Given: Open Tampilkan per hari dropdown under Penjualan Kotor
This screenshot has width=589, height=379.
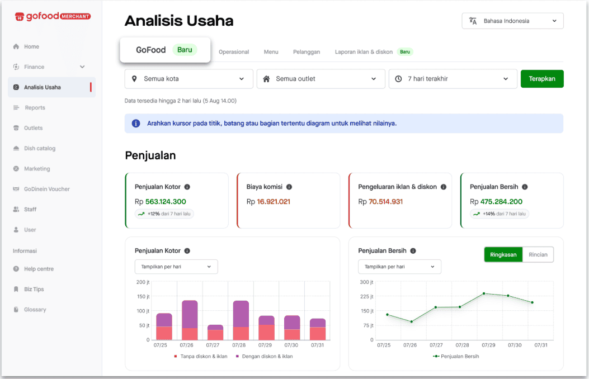Looking at the screenshot, I should coord(176,267).
